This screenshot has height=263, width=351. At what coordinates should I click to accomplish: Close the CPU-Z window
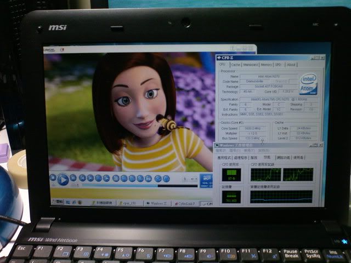(322, 58)
